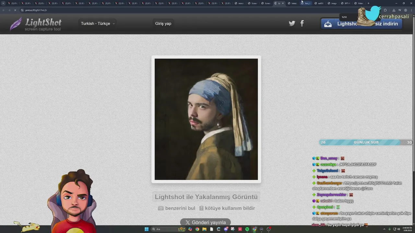This screenshot has width=415, height=233.
Task: Close the active LightShot tab
Action: coord(283,3)
